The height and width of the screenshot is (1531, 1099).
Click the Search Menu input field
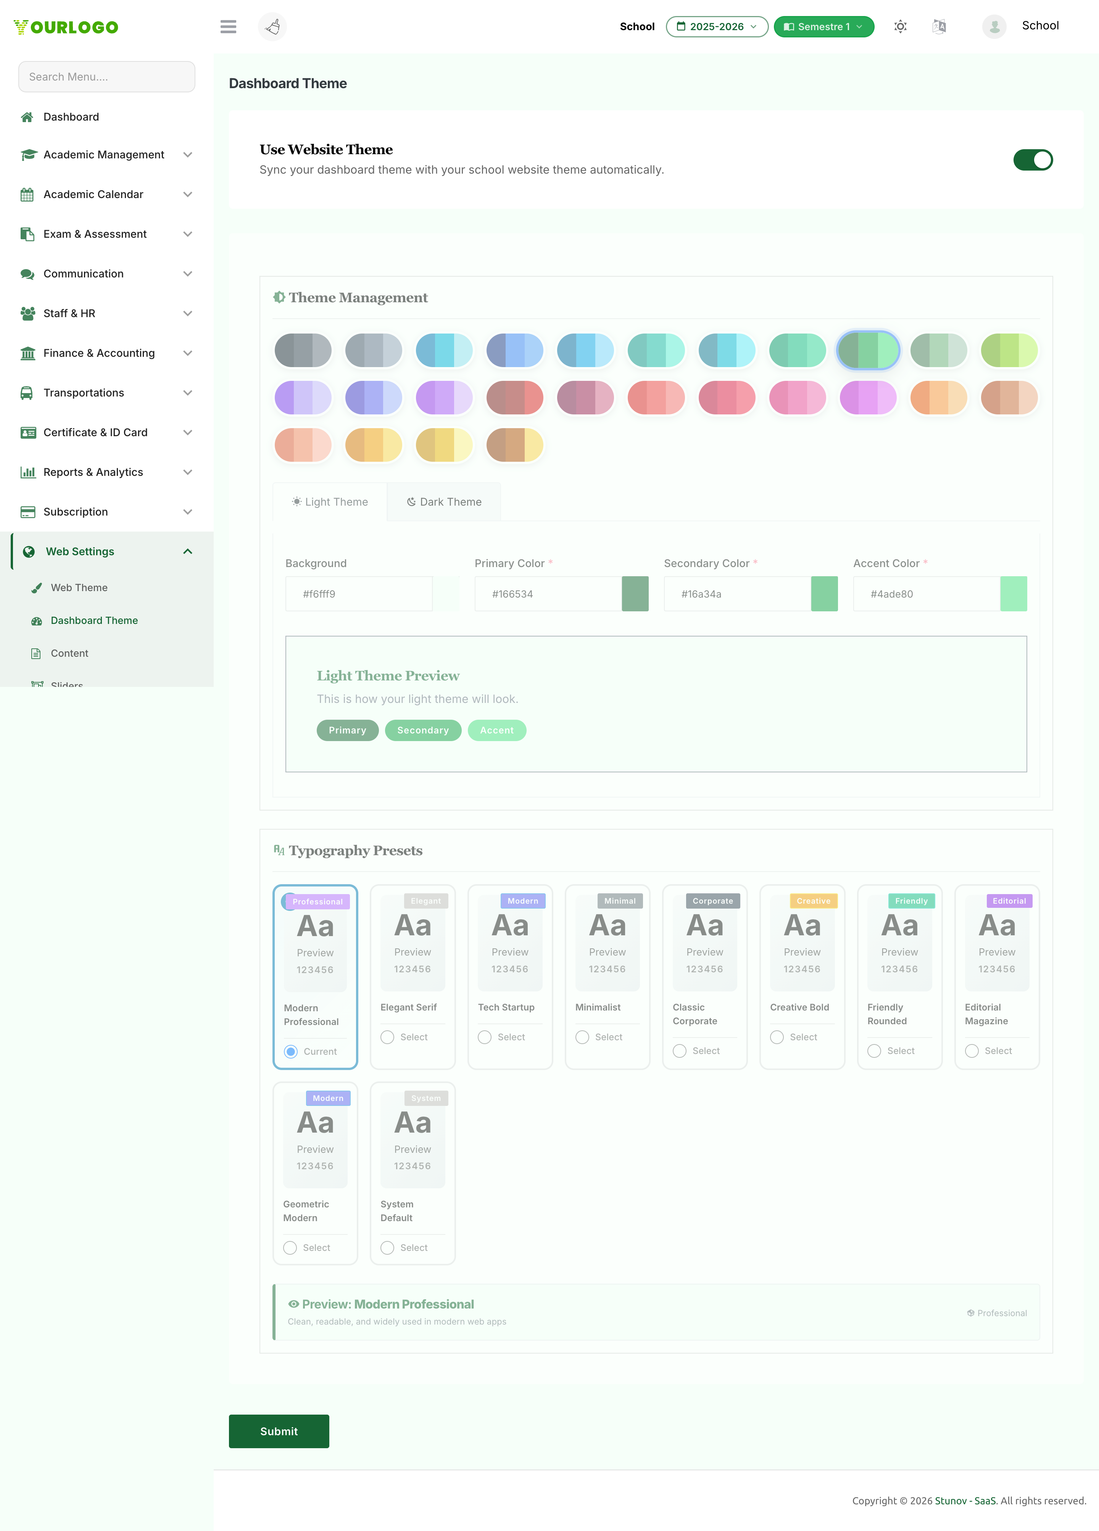107,77
